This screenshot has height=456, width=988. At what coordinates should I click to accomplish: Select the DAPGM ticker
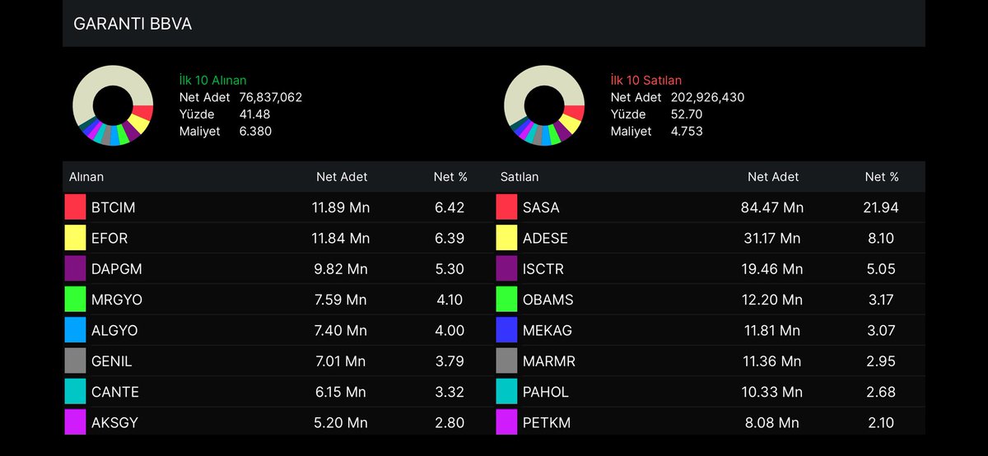116,269
